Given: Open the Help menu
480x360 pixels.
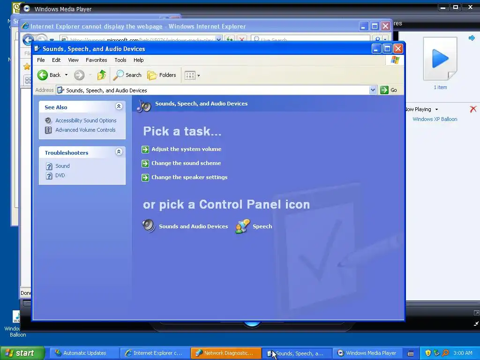Looking at the screenshot, I should [x=138, y=60].
